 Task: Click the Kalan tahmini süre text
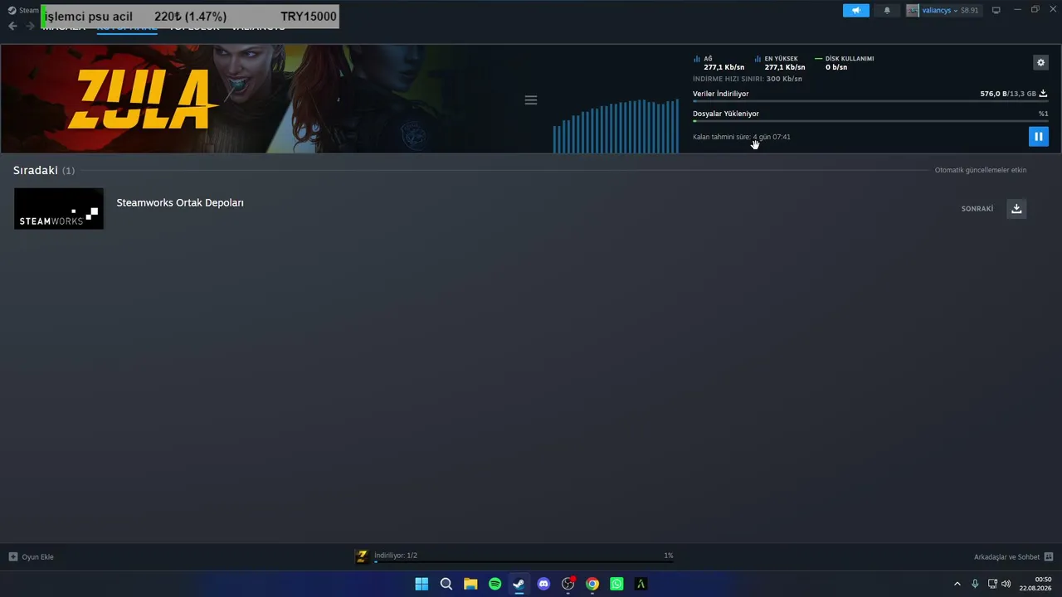pos(742,137)
